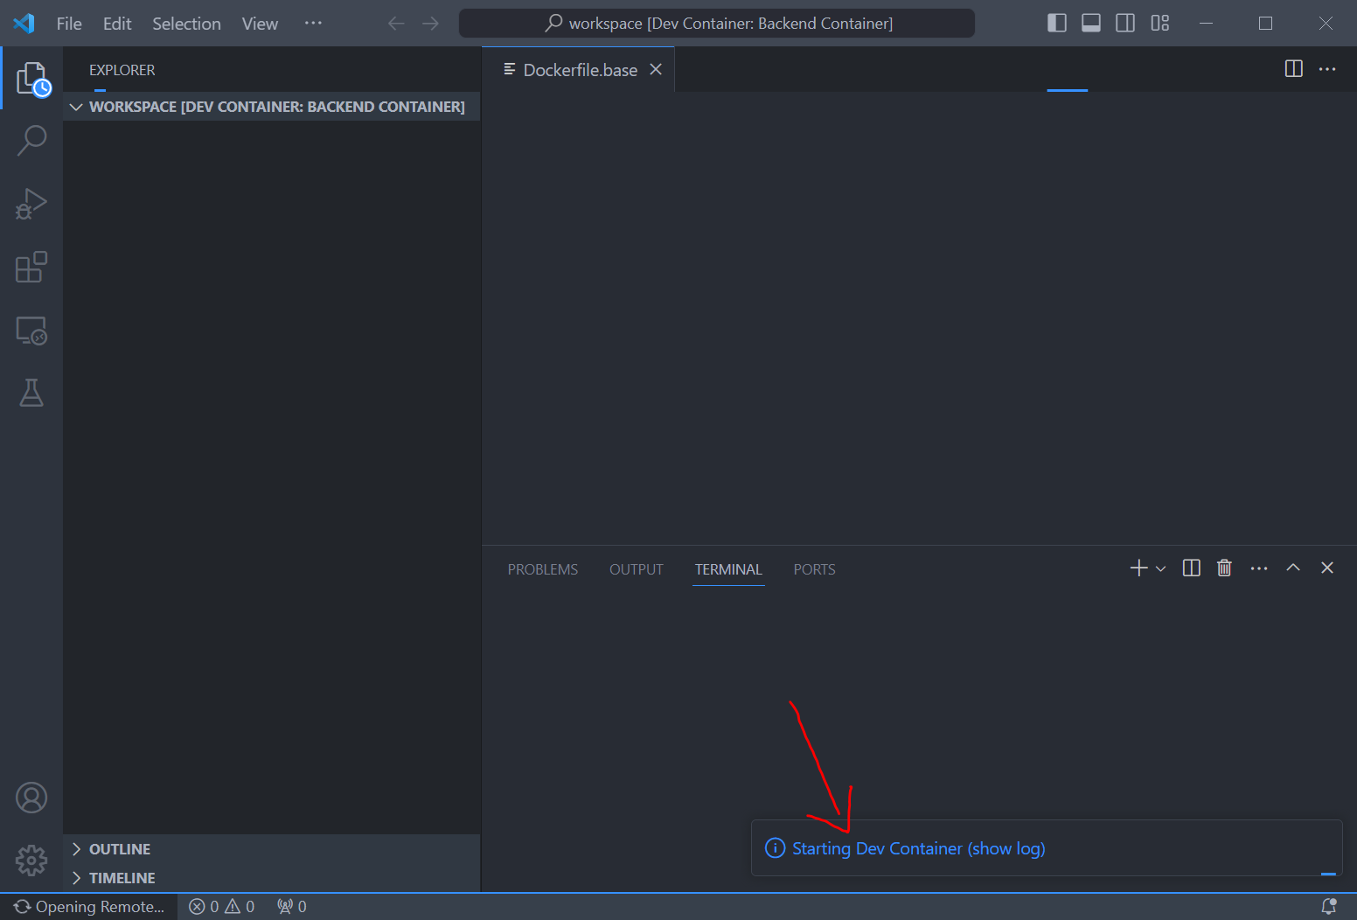Switch to the PROBLEMS panel tab

point(543,569)
